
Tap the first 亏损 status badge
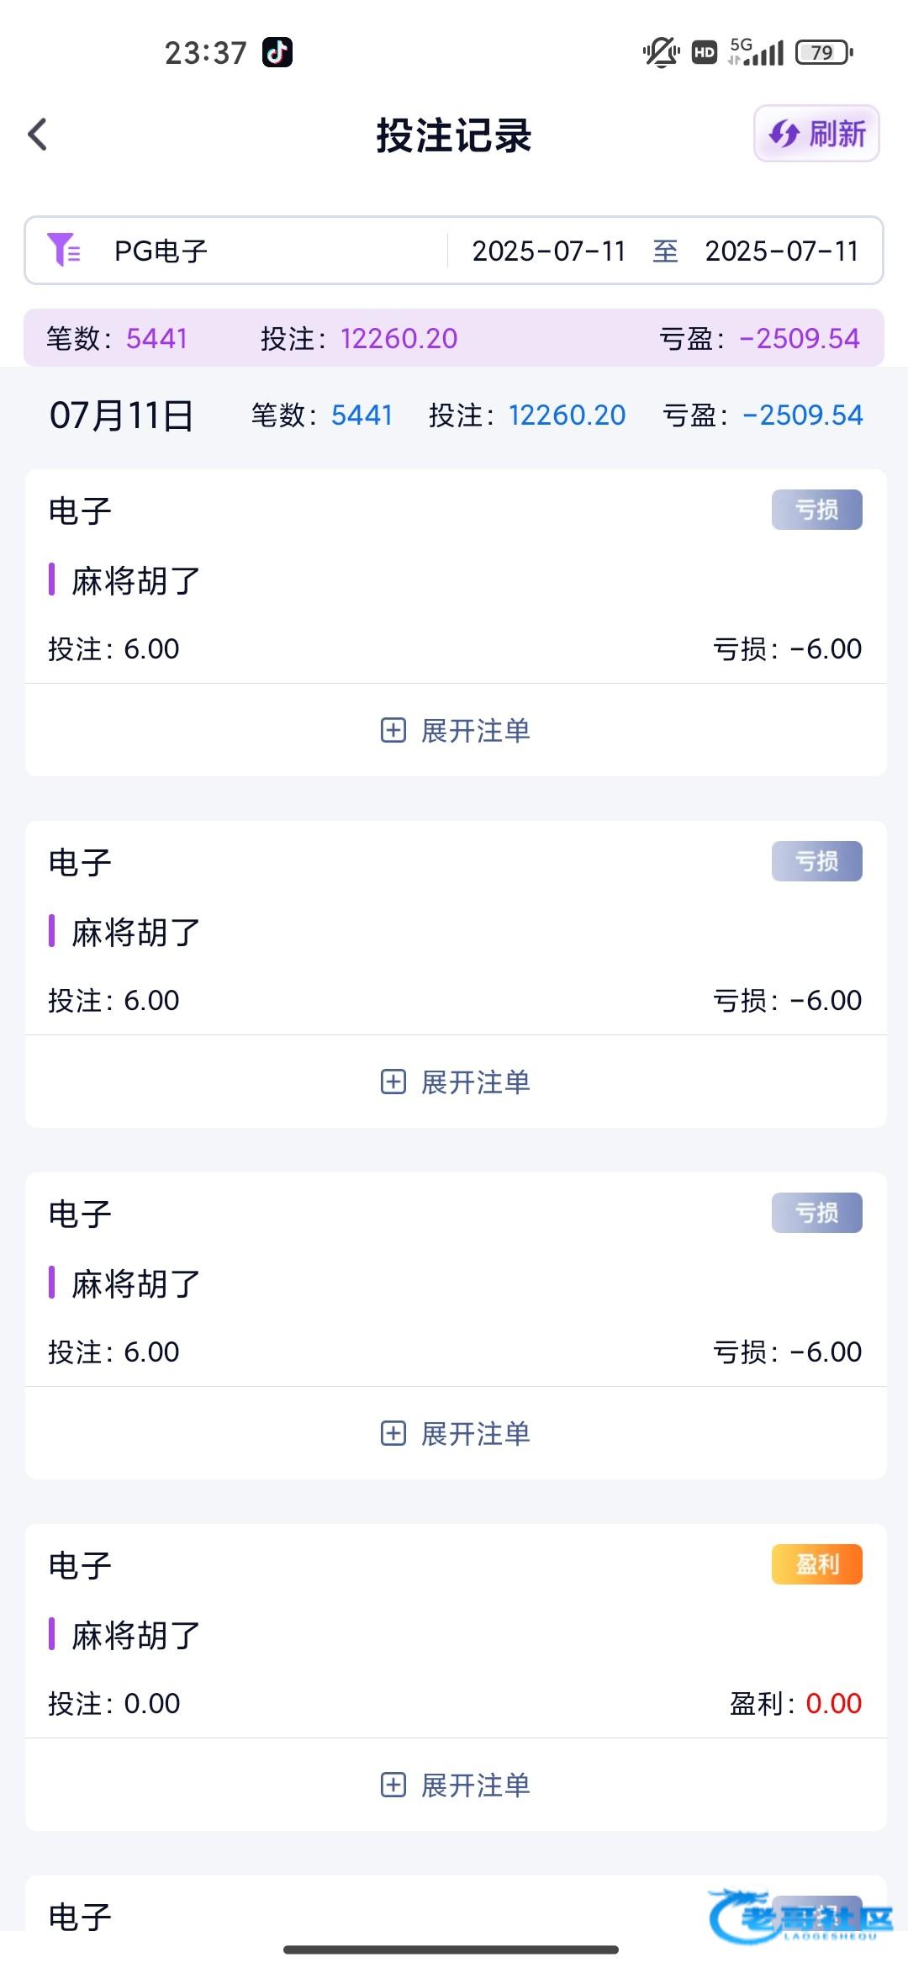click(816, 510)
